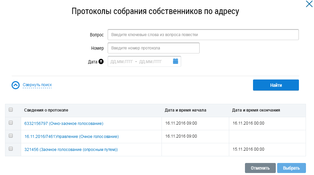Screen dimensions: 314x175
Task: Click the «Сведения о протоколе» column header
Action: [46, 110]
